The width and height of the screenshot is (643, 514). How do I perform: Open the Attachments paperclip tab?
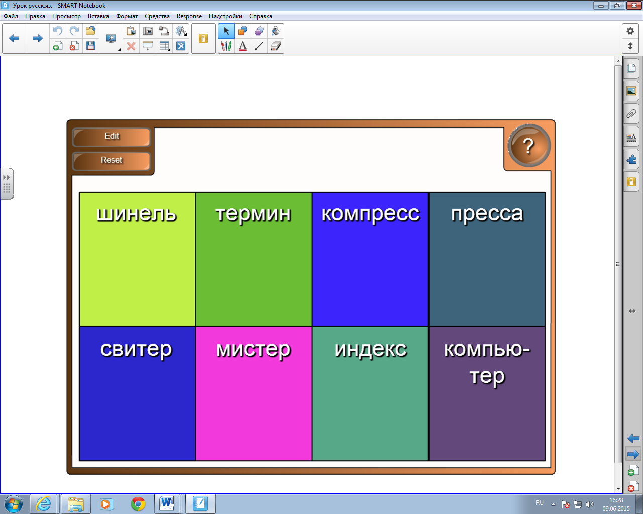pyautogui.click(x=631, y=114)
